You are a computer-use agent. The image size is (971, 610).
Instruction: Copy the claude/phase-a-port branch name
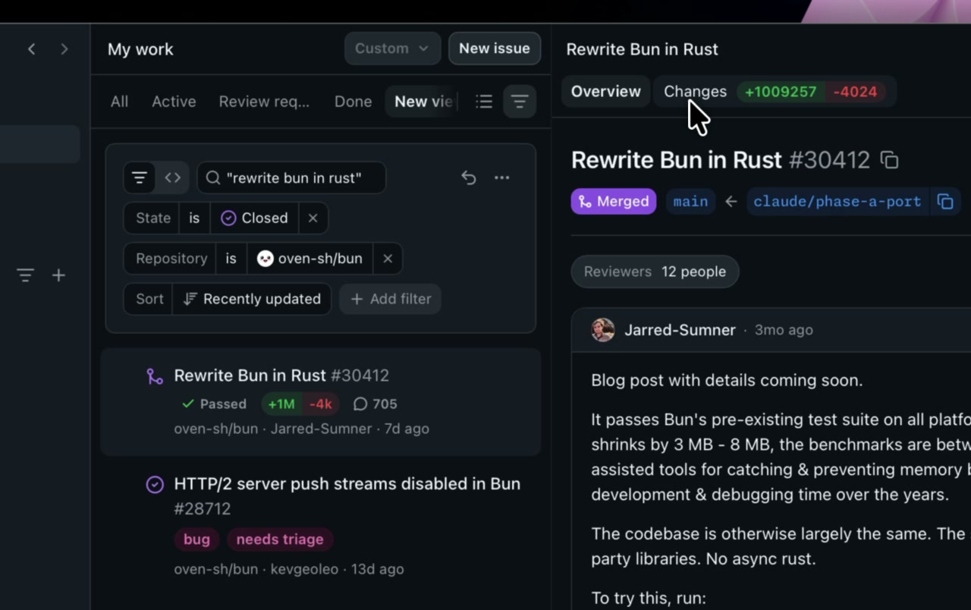[x=945, y=201]
